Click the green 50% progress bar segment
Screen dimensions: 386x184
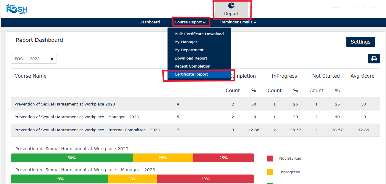point(72,158)
